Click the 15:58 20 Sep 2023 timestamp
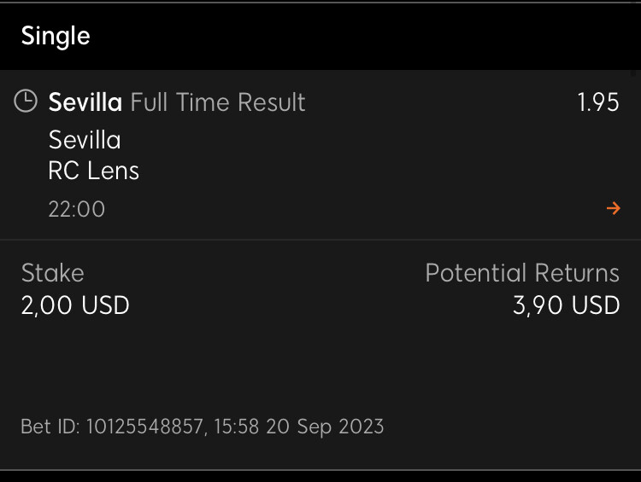The width and height of the screenshot is (641, 482). [x=299, y=427]
